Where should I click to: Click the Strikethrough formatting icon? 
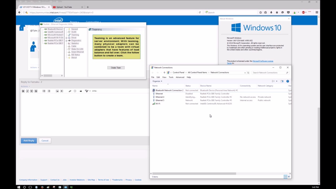click(x=36, y=91)
